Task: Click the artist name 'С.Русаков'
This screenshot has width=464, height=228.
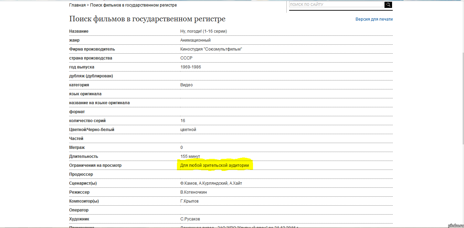Action: pos(190,219)
